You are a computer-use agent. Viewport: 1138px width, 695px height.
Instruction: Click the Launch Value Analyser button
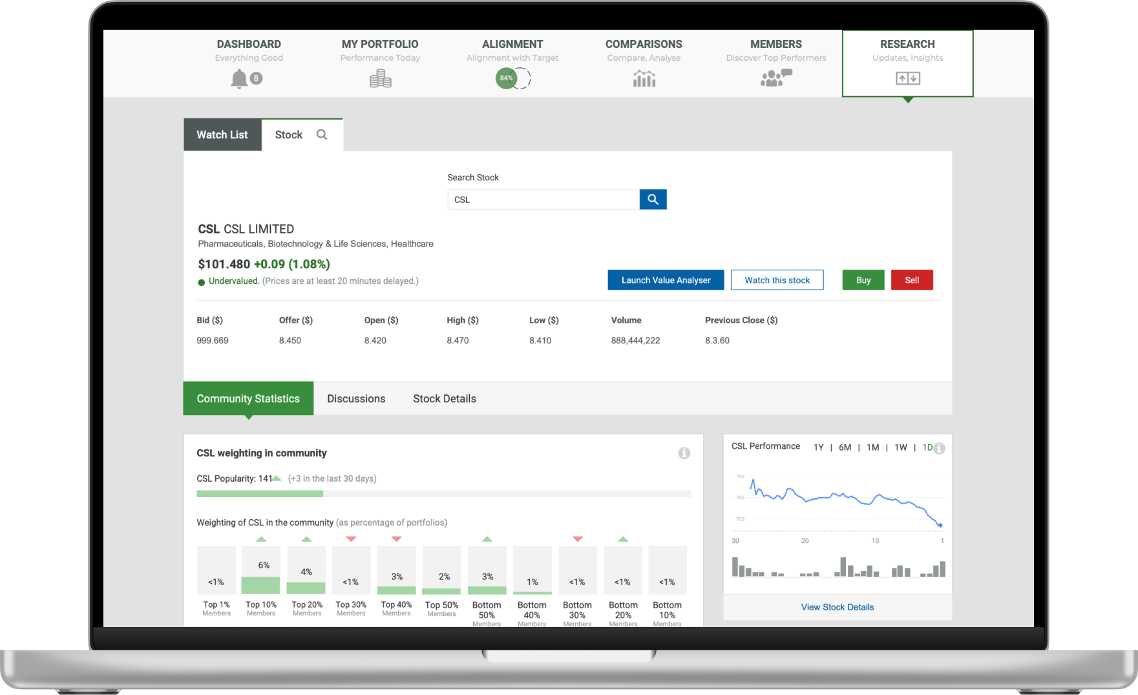tap(666, 280)
